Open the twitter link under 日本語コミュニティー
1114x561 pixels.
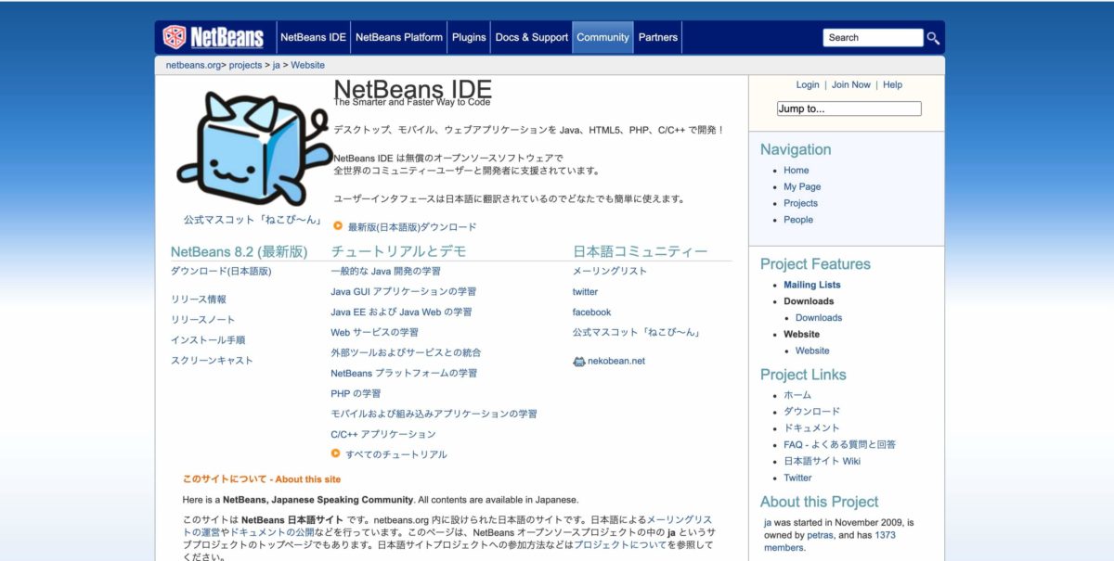(x=585, y=292)
